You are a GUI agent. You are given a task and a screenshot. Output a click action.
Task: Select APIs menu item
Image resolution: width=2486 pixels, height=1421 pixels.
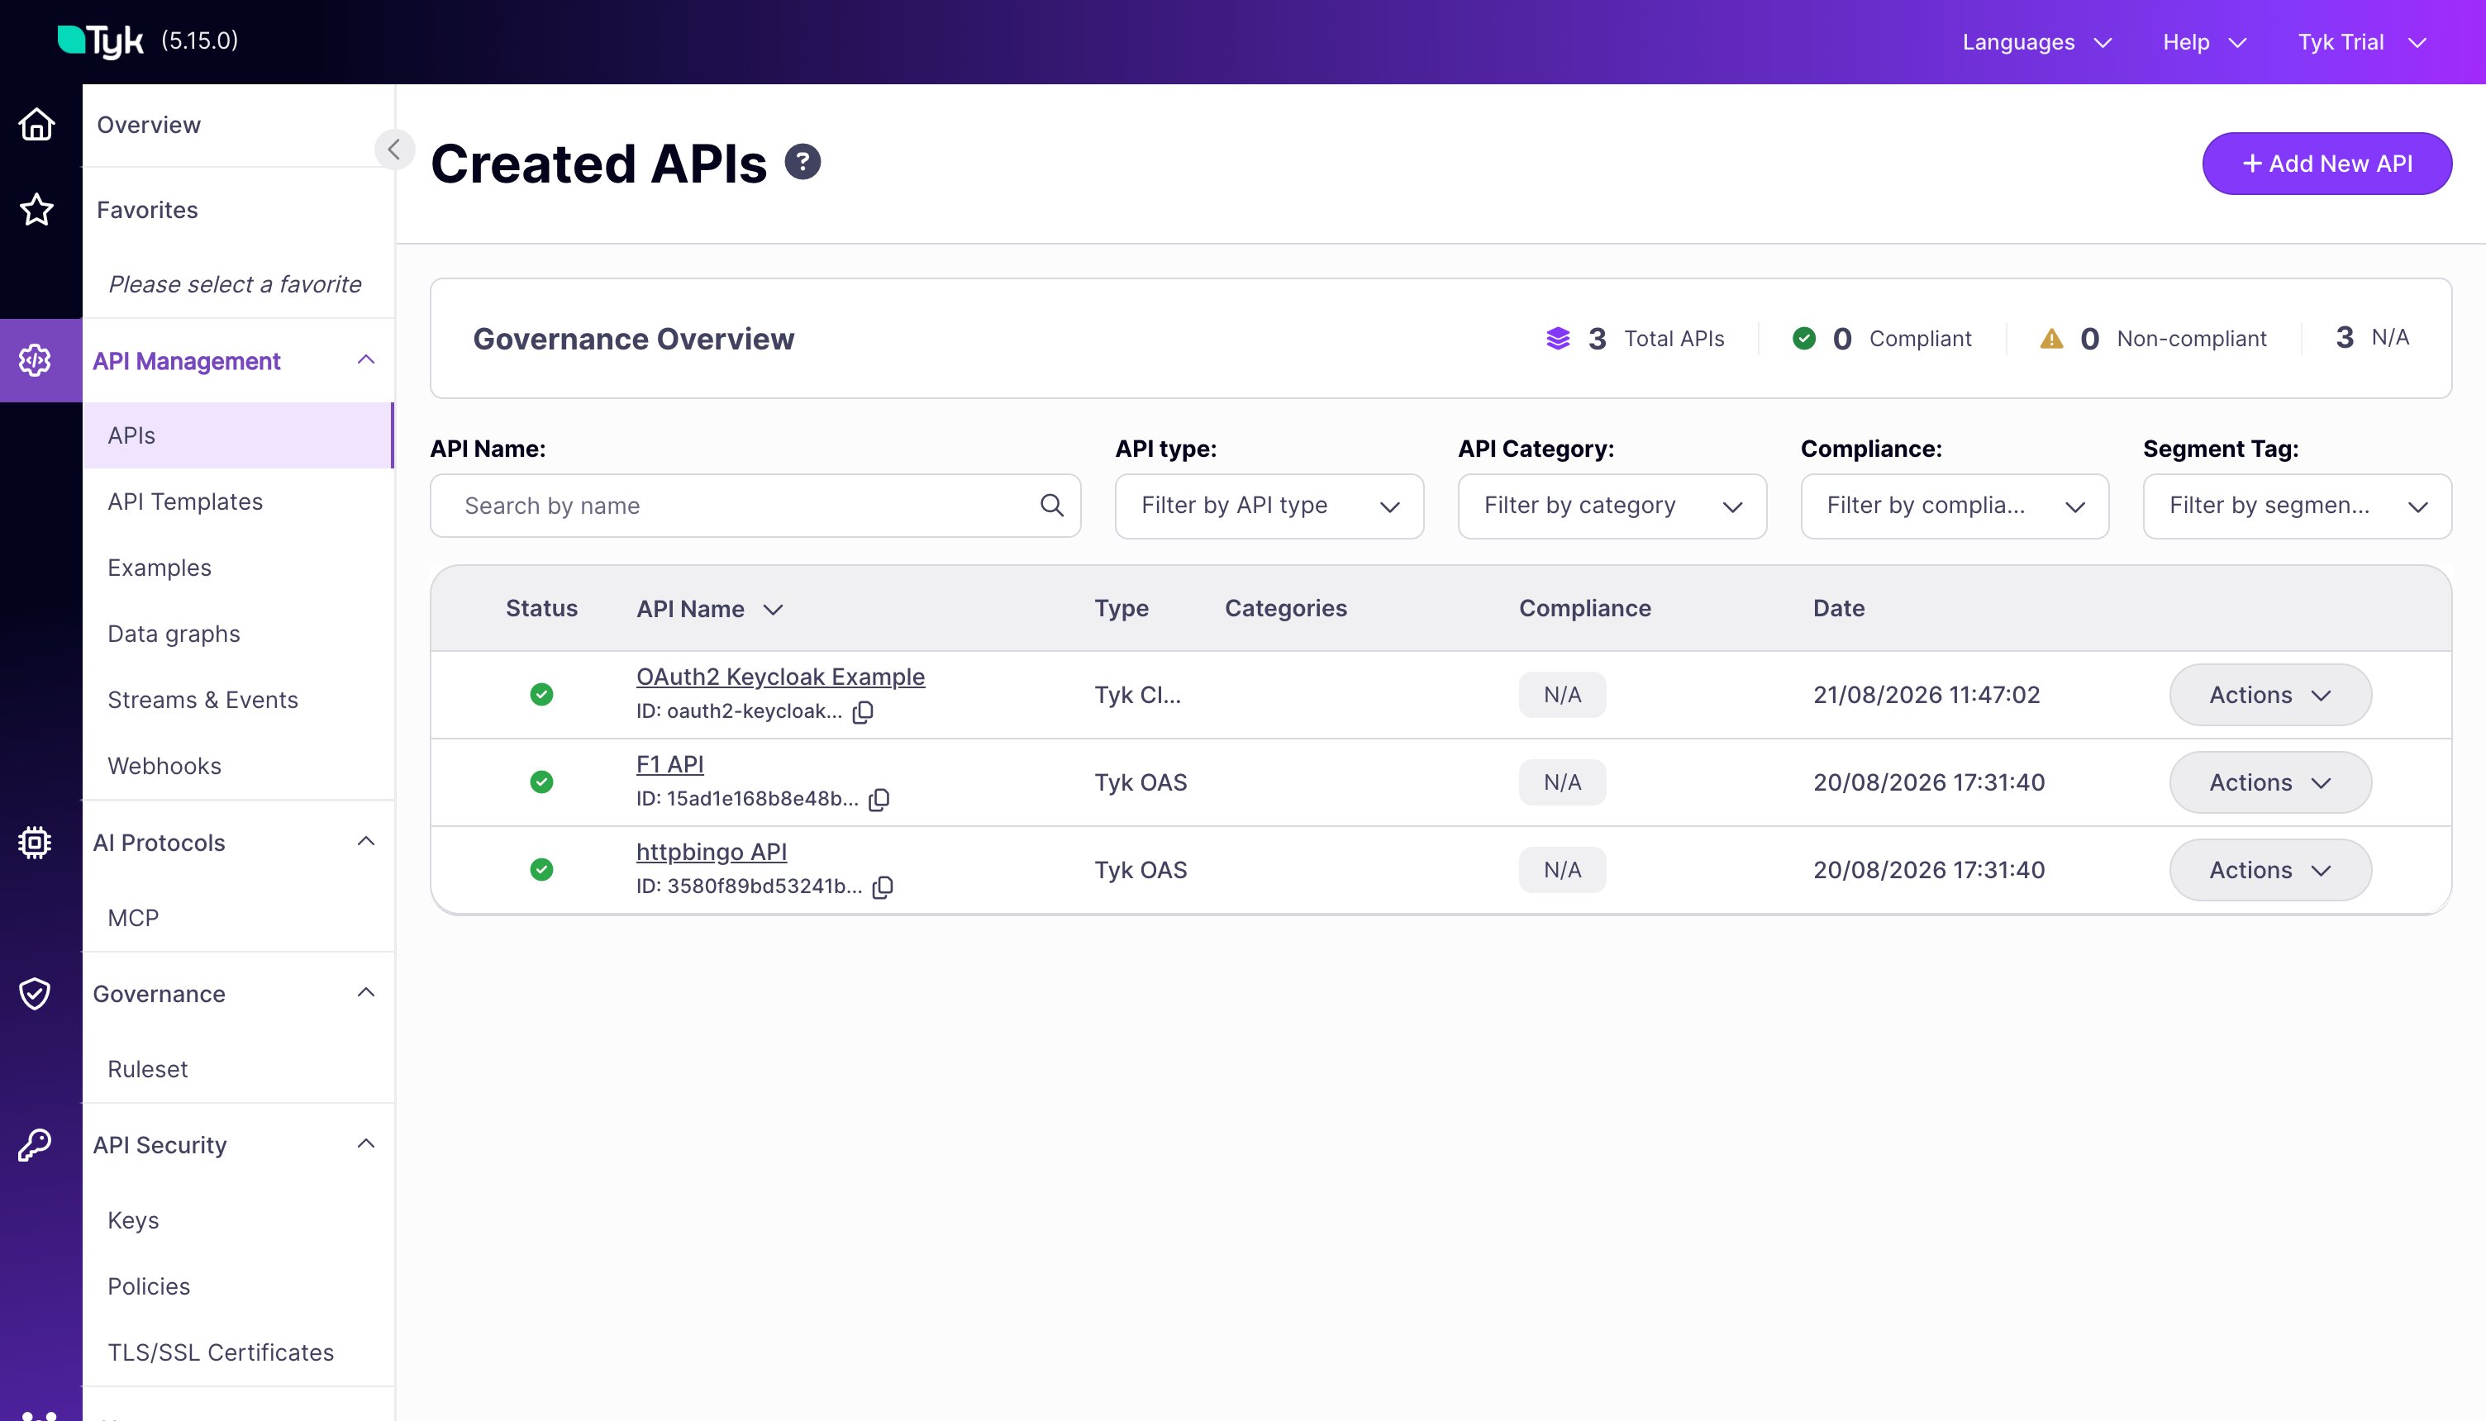[238, 435]
